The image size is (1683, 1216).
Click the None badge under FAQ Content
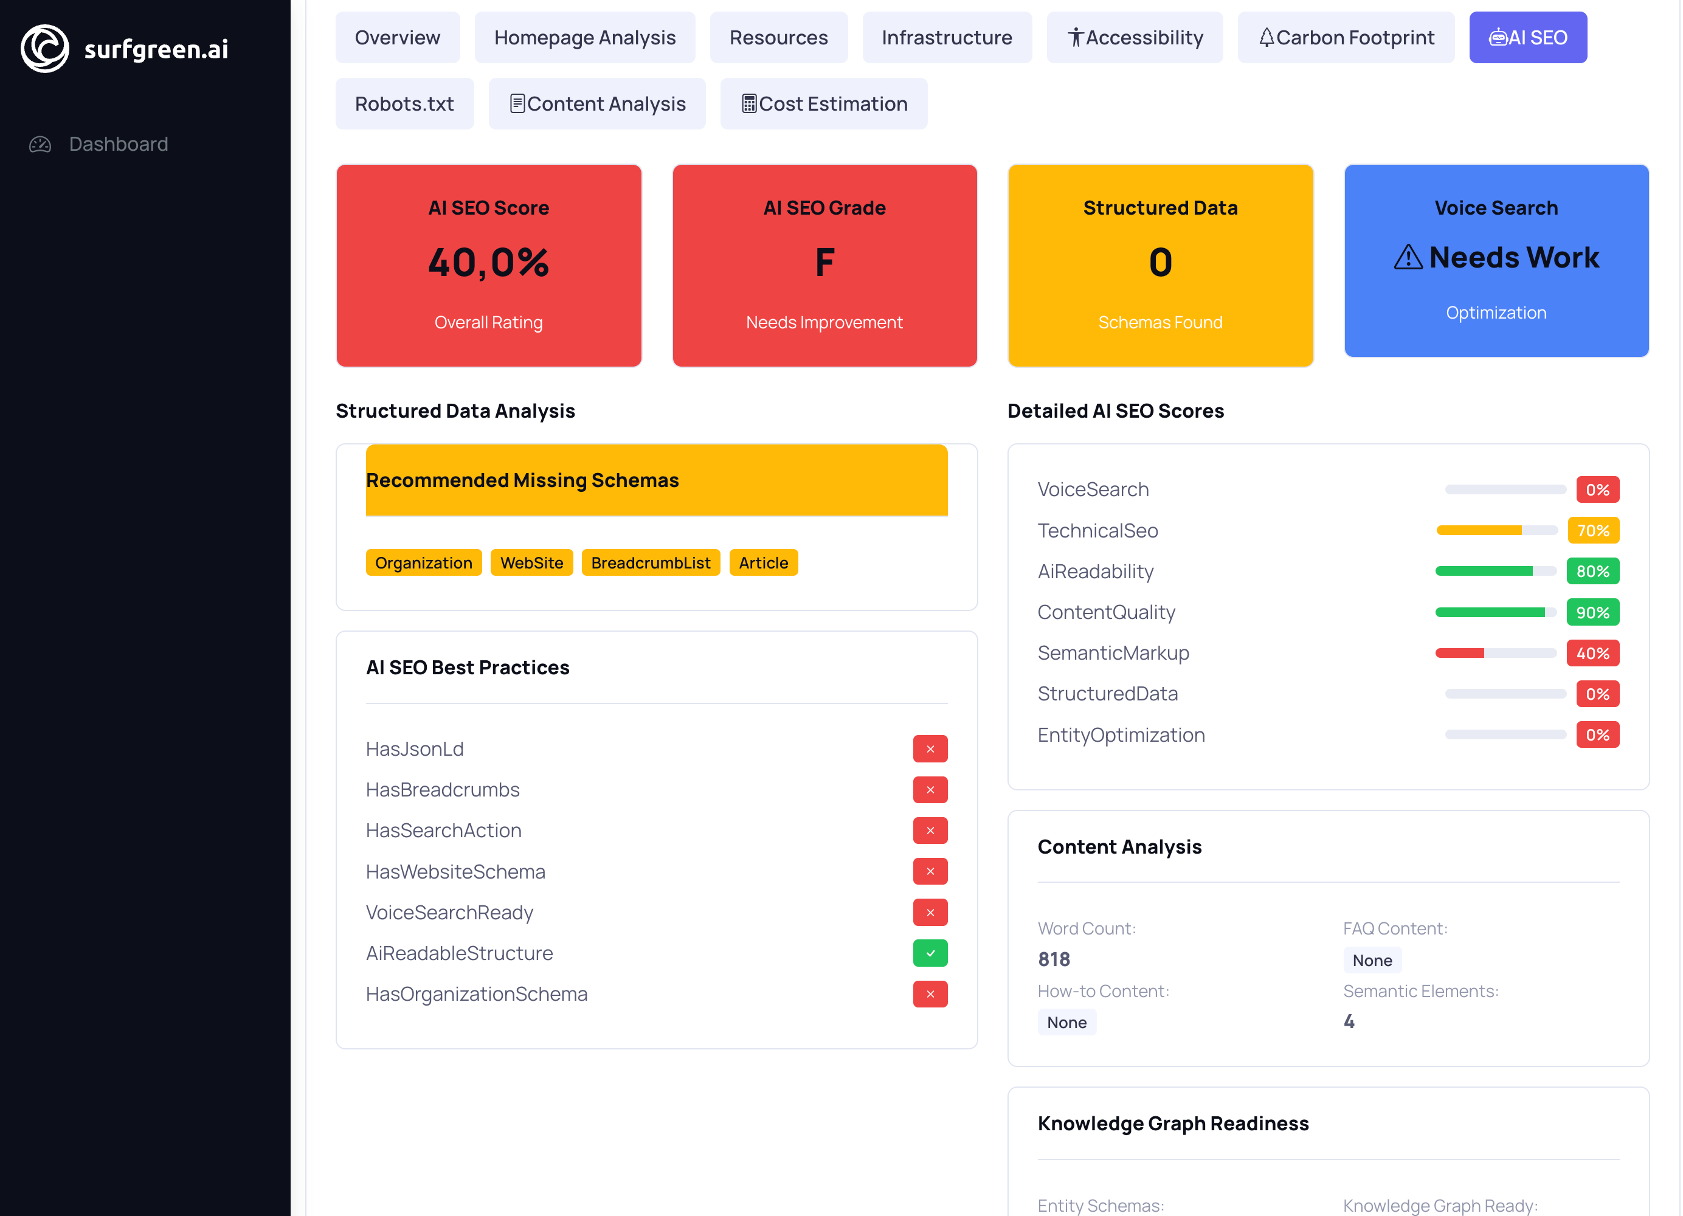[x=1372, y=960]
